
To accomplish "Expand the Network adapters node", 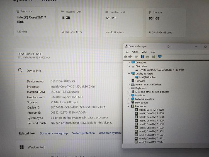I will click(x=129, y=99).
